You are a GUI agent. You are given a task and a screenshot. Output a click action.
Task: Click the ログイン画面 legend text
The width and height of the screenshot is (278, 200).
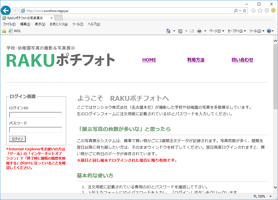(23, 96)
